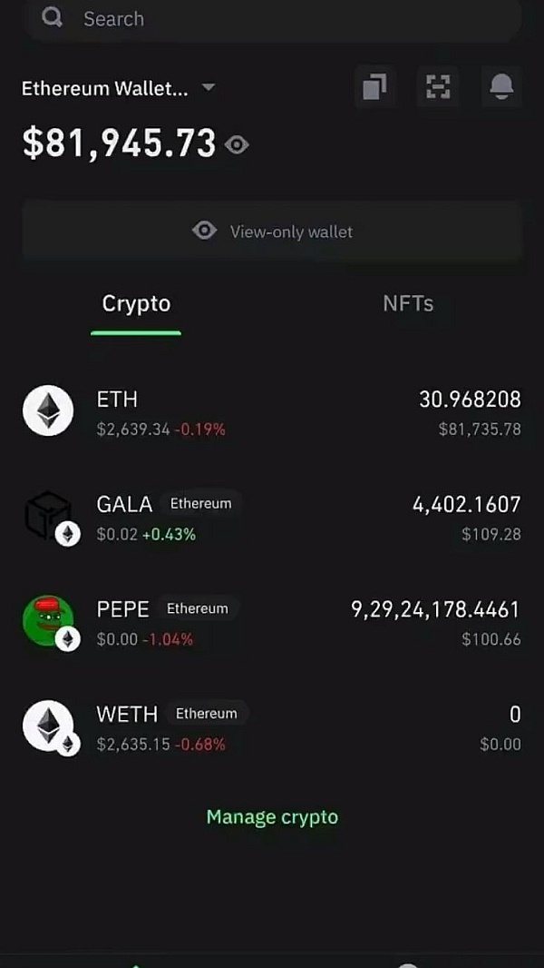Tap the copy address icon
Viewport: 544px width, 968px height.
[374, 87]
